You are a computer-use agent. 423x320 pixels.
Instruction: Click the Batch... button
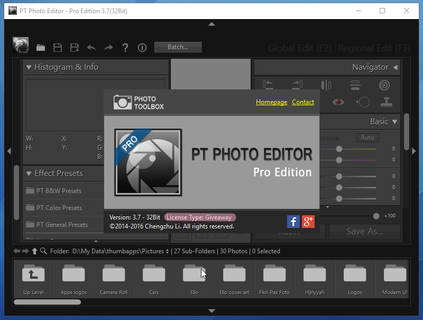[x=178, y=47]
